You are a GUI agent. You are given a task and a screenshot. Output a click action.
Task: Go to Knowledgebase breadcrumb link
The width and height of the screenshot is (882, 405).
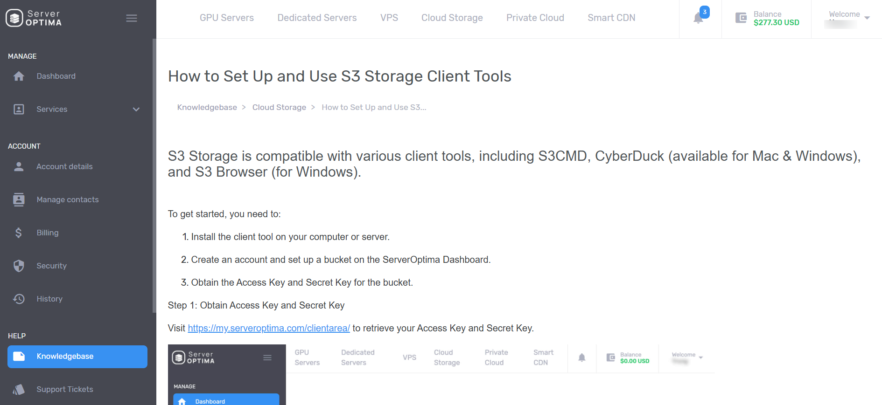coord(207,107)
